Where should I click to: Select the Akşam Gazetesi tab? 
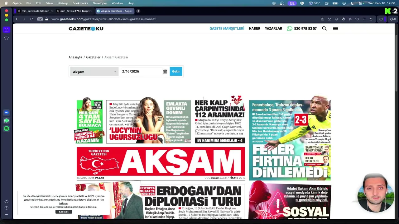point(115,11)
